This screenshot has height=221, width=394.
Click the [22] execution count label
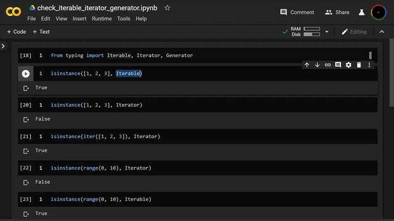pyautogui.click(x=26, y=168)
